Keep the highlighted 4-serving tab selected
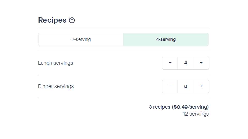 pos(166,39)
